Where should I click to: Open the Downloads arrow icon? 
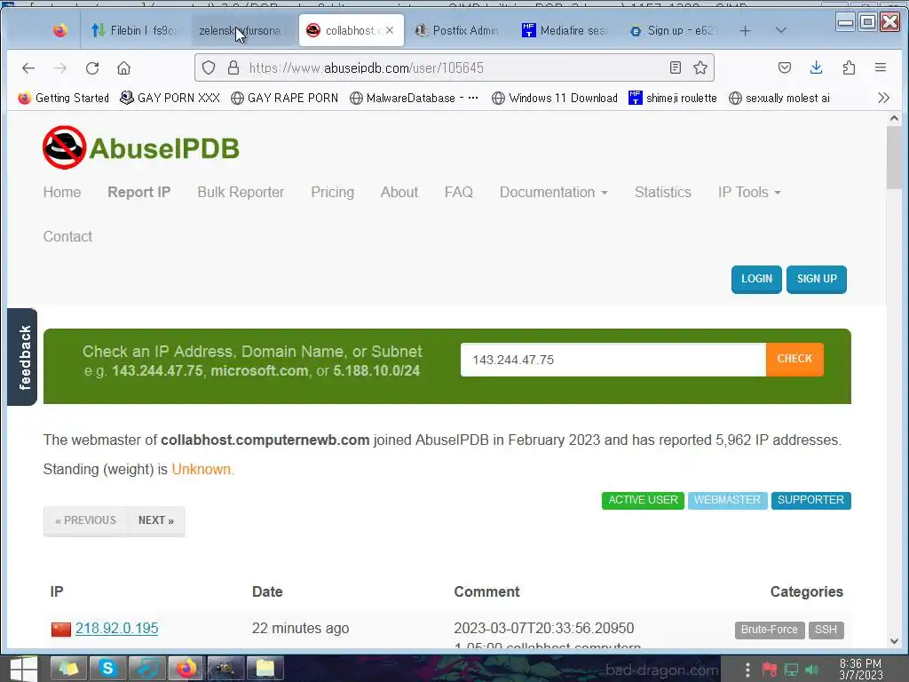[x=817, y=67]
